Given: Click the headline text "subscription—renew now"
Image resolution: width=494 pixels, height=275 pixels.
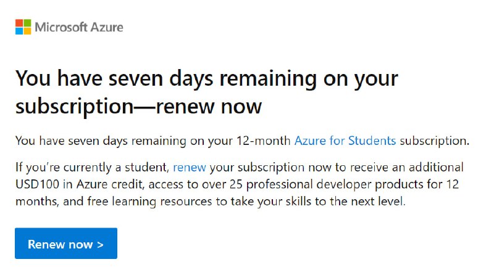Looking at the screenshot, I should [138, 106].
